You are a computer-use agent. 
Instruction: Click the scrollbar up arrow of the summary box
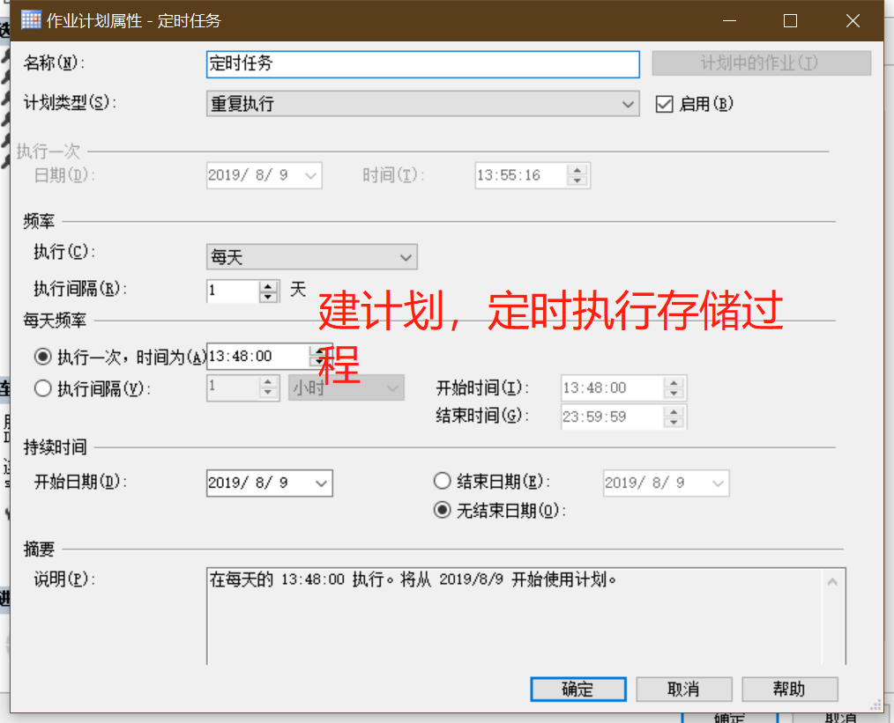click(831, 580)
